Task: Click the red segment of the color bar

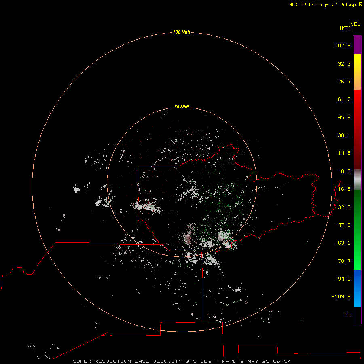Action: pos(357,129)
